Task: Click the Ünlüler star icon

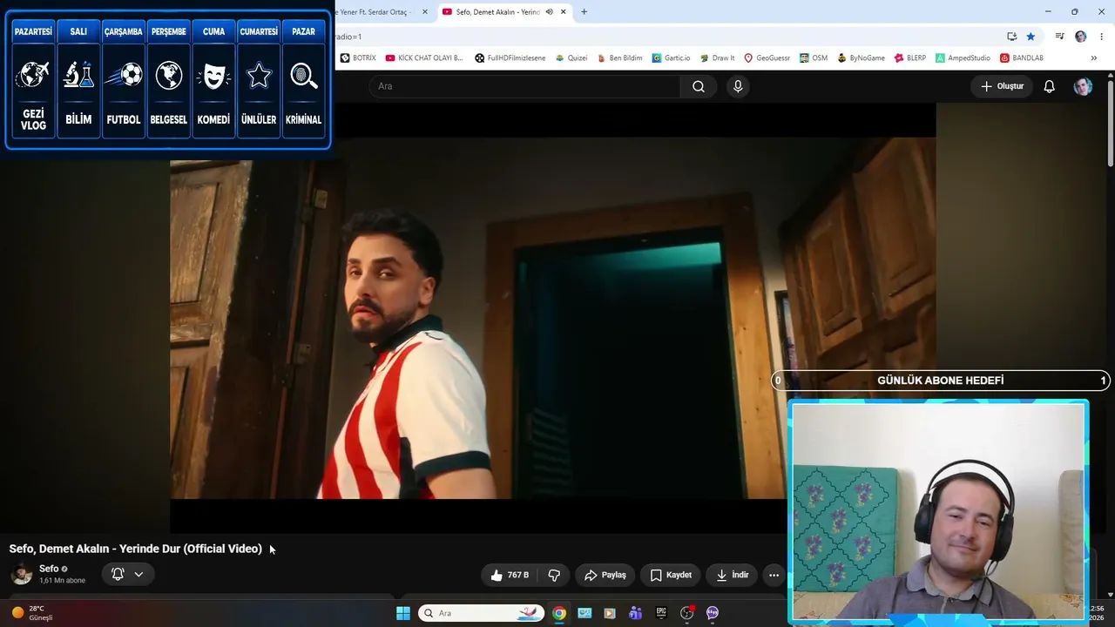Action: (x=259, y=75)
